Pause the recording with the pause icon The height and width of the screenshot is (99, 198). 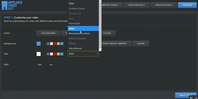(x=191, y=98)
